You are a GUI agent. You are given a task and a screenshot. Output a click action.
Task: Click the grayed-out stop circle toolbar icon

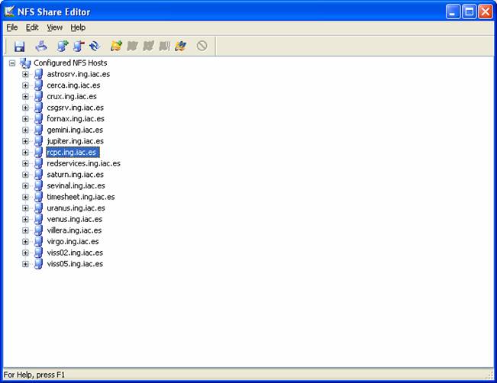tap(202, 47)
